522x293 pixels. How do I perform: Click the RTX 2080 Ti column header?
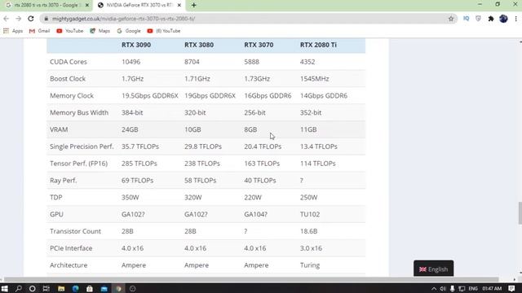click(x=318, y=45)
